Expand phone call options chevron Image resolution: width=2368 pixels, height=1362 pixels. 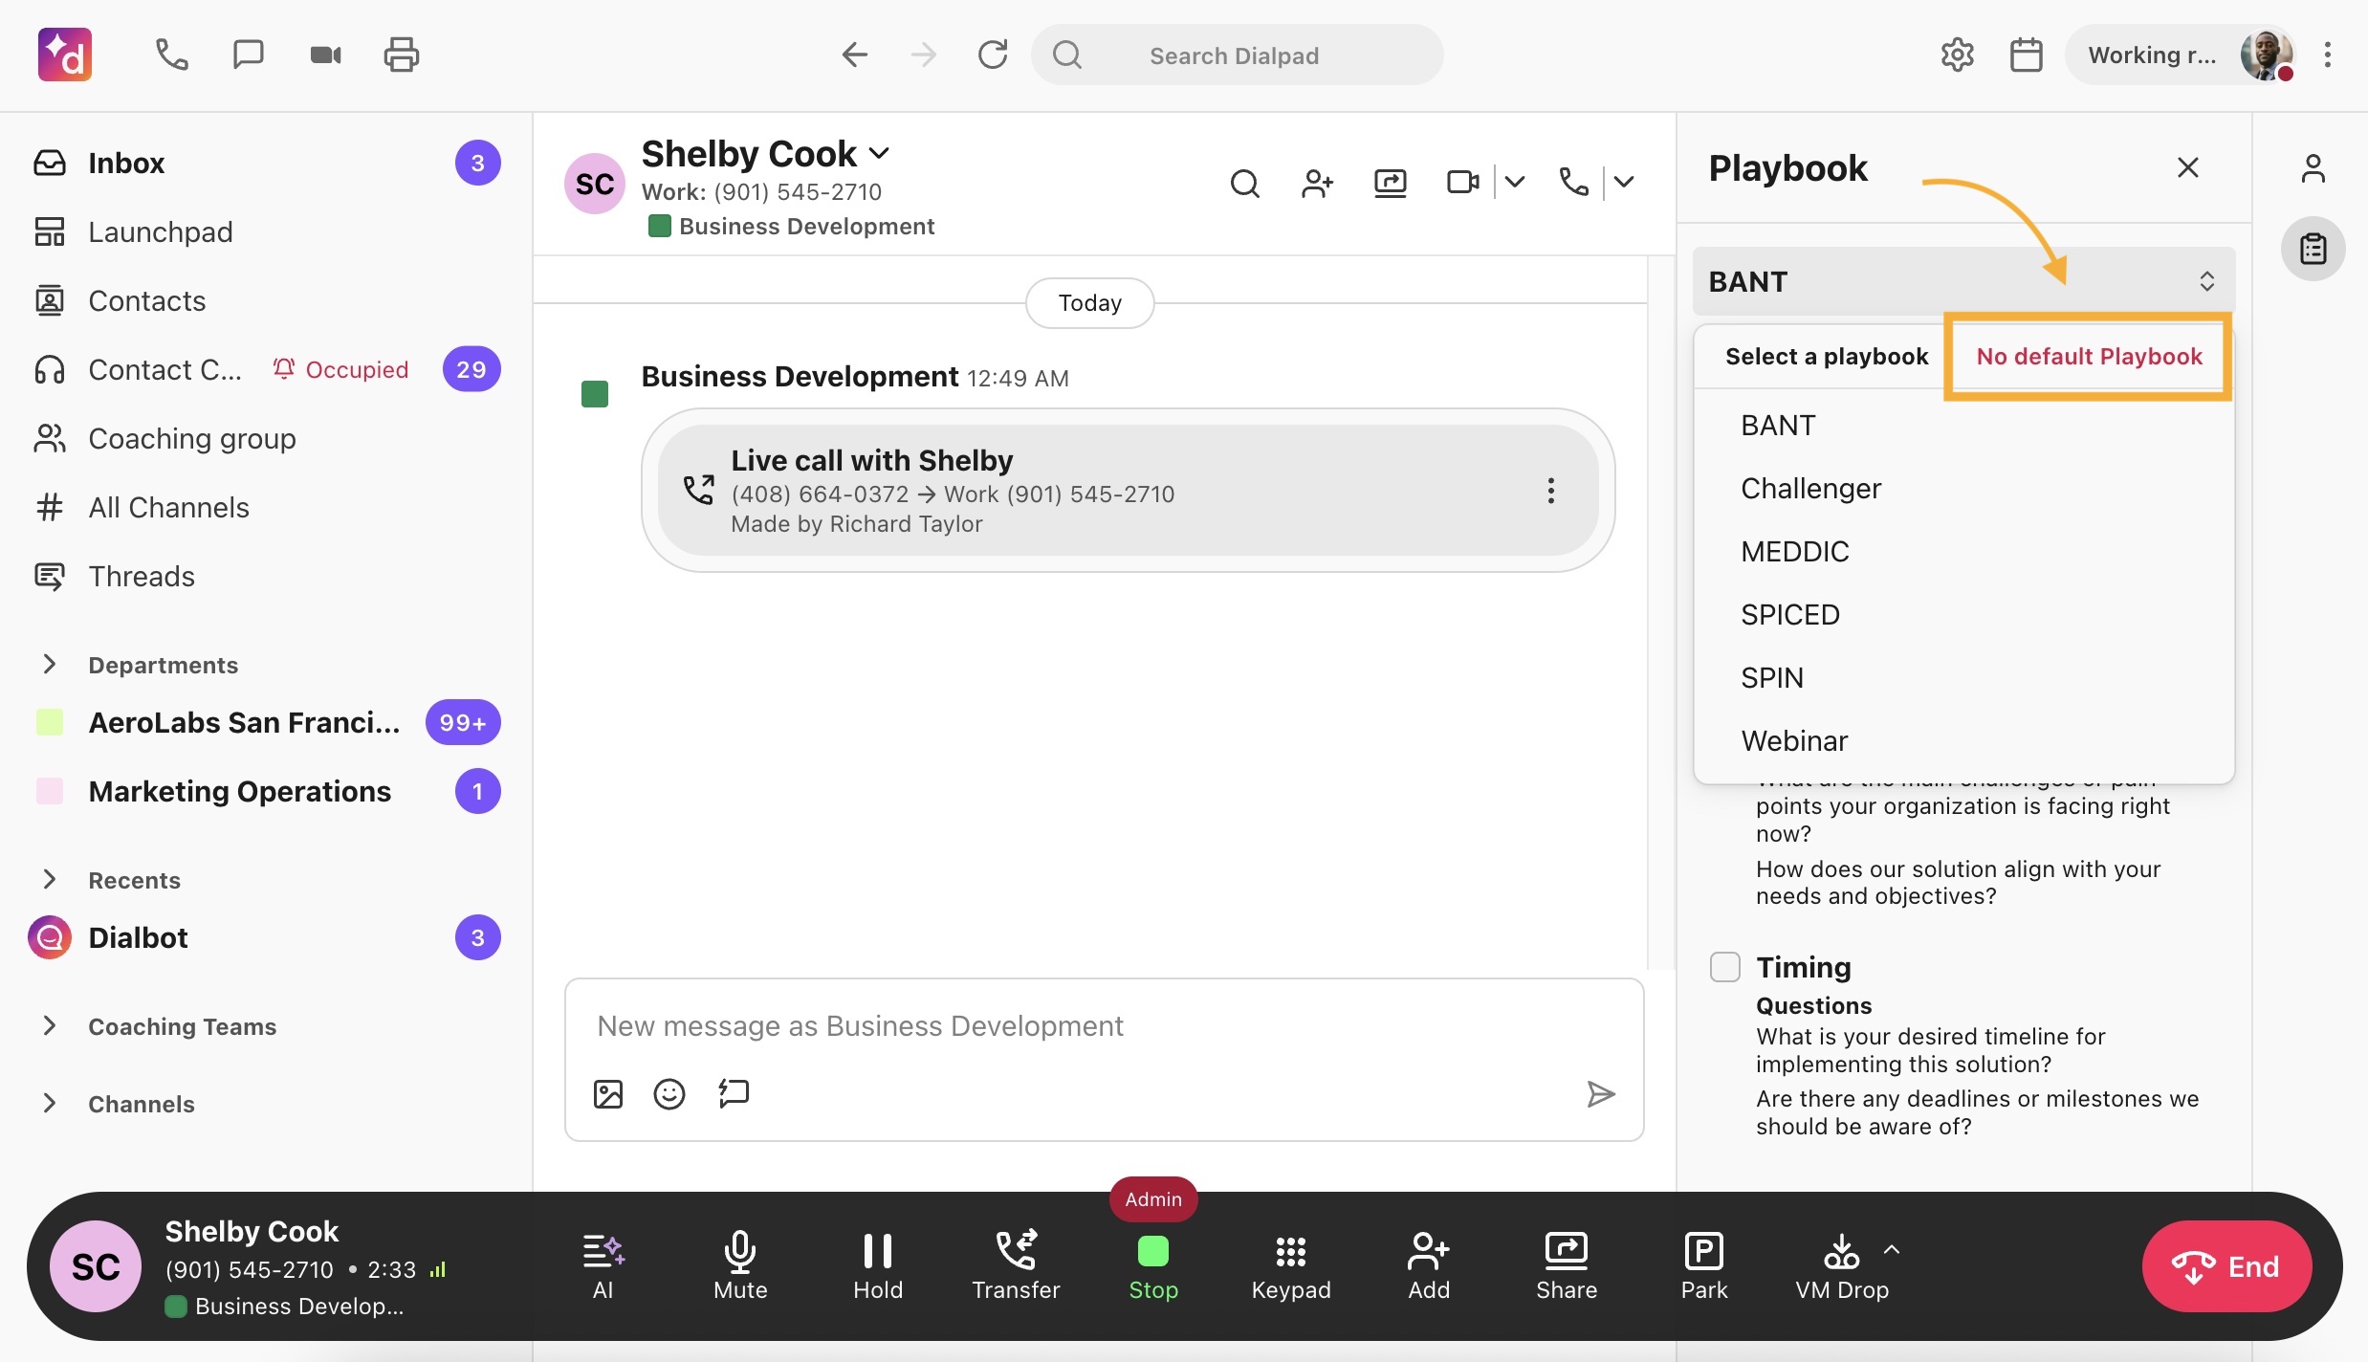(1624, 182)
